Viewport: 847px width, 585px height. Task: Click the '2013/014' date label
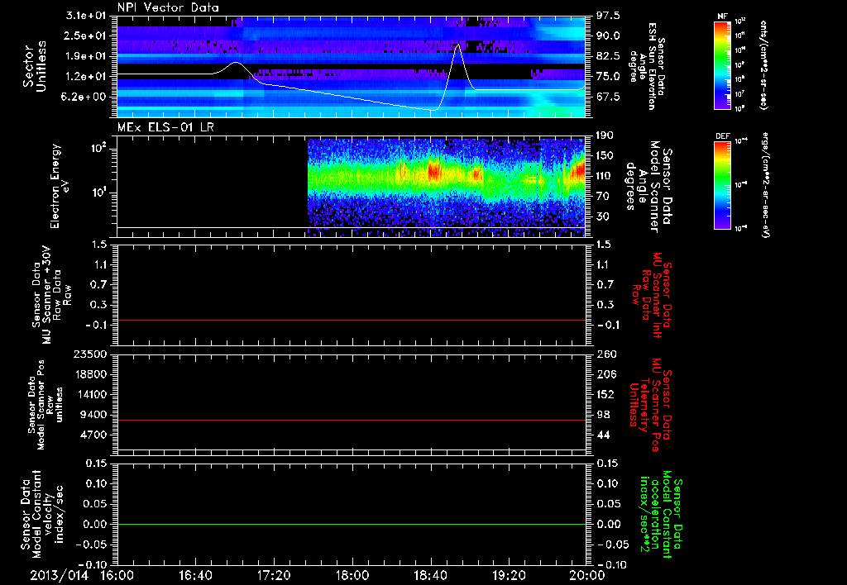coord(59,575)
